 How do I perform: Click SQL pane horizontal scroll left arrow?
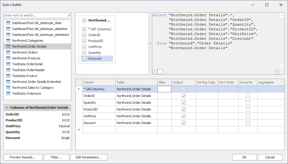[155, 72]
